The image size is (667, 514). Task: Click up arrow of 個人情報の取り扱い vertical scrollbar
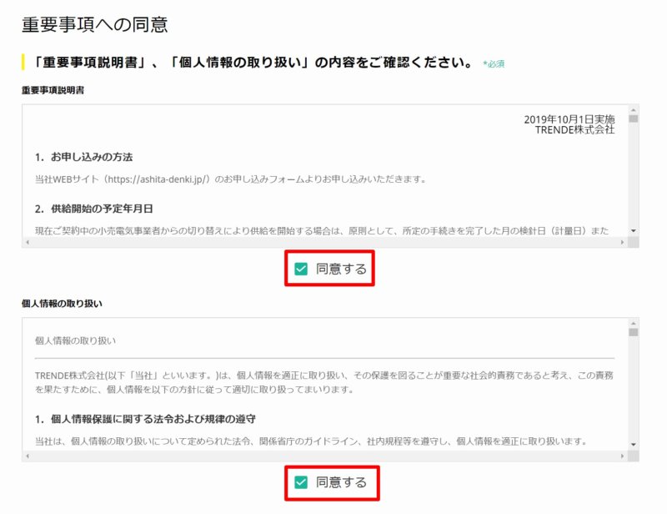[634, 324]
